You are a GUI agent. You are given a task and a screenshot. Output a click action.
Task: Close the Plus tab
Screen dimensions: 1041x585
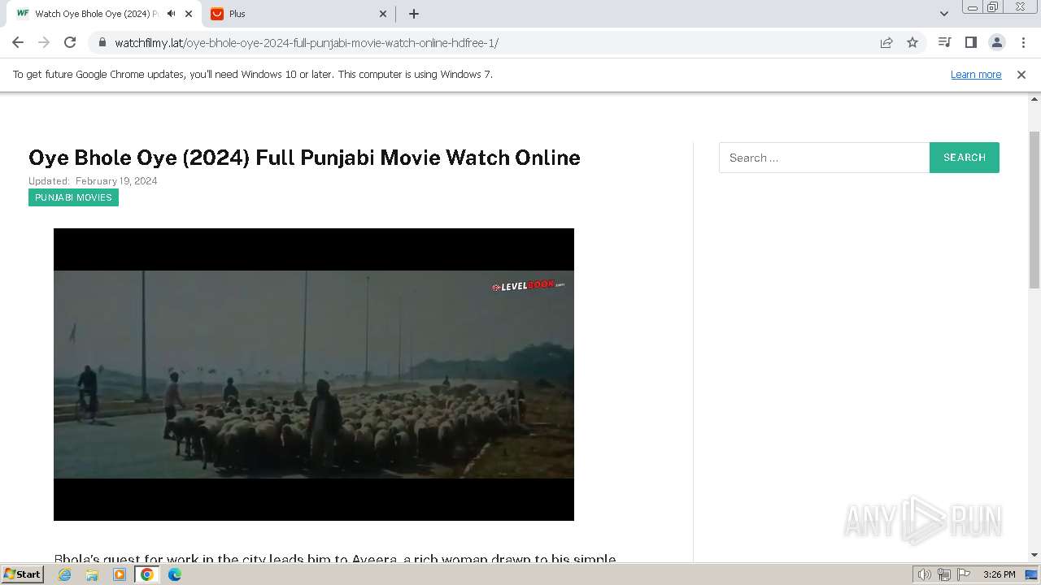(384, 14)
